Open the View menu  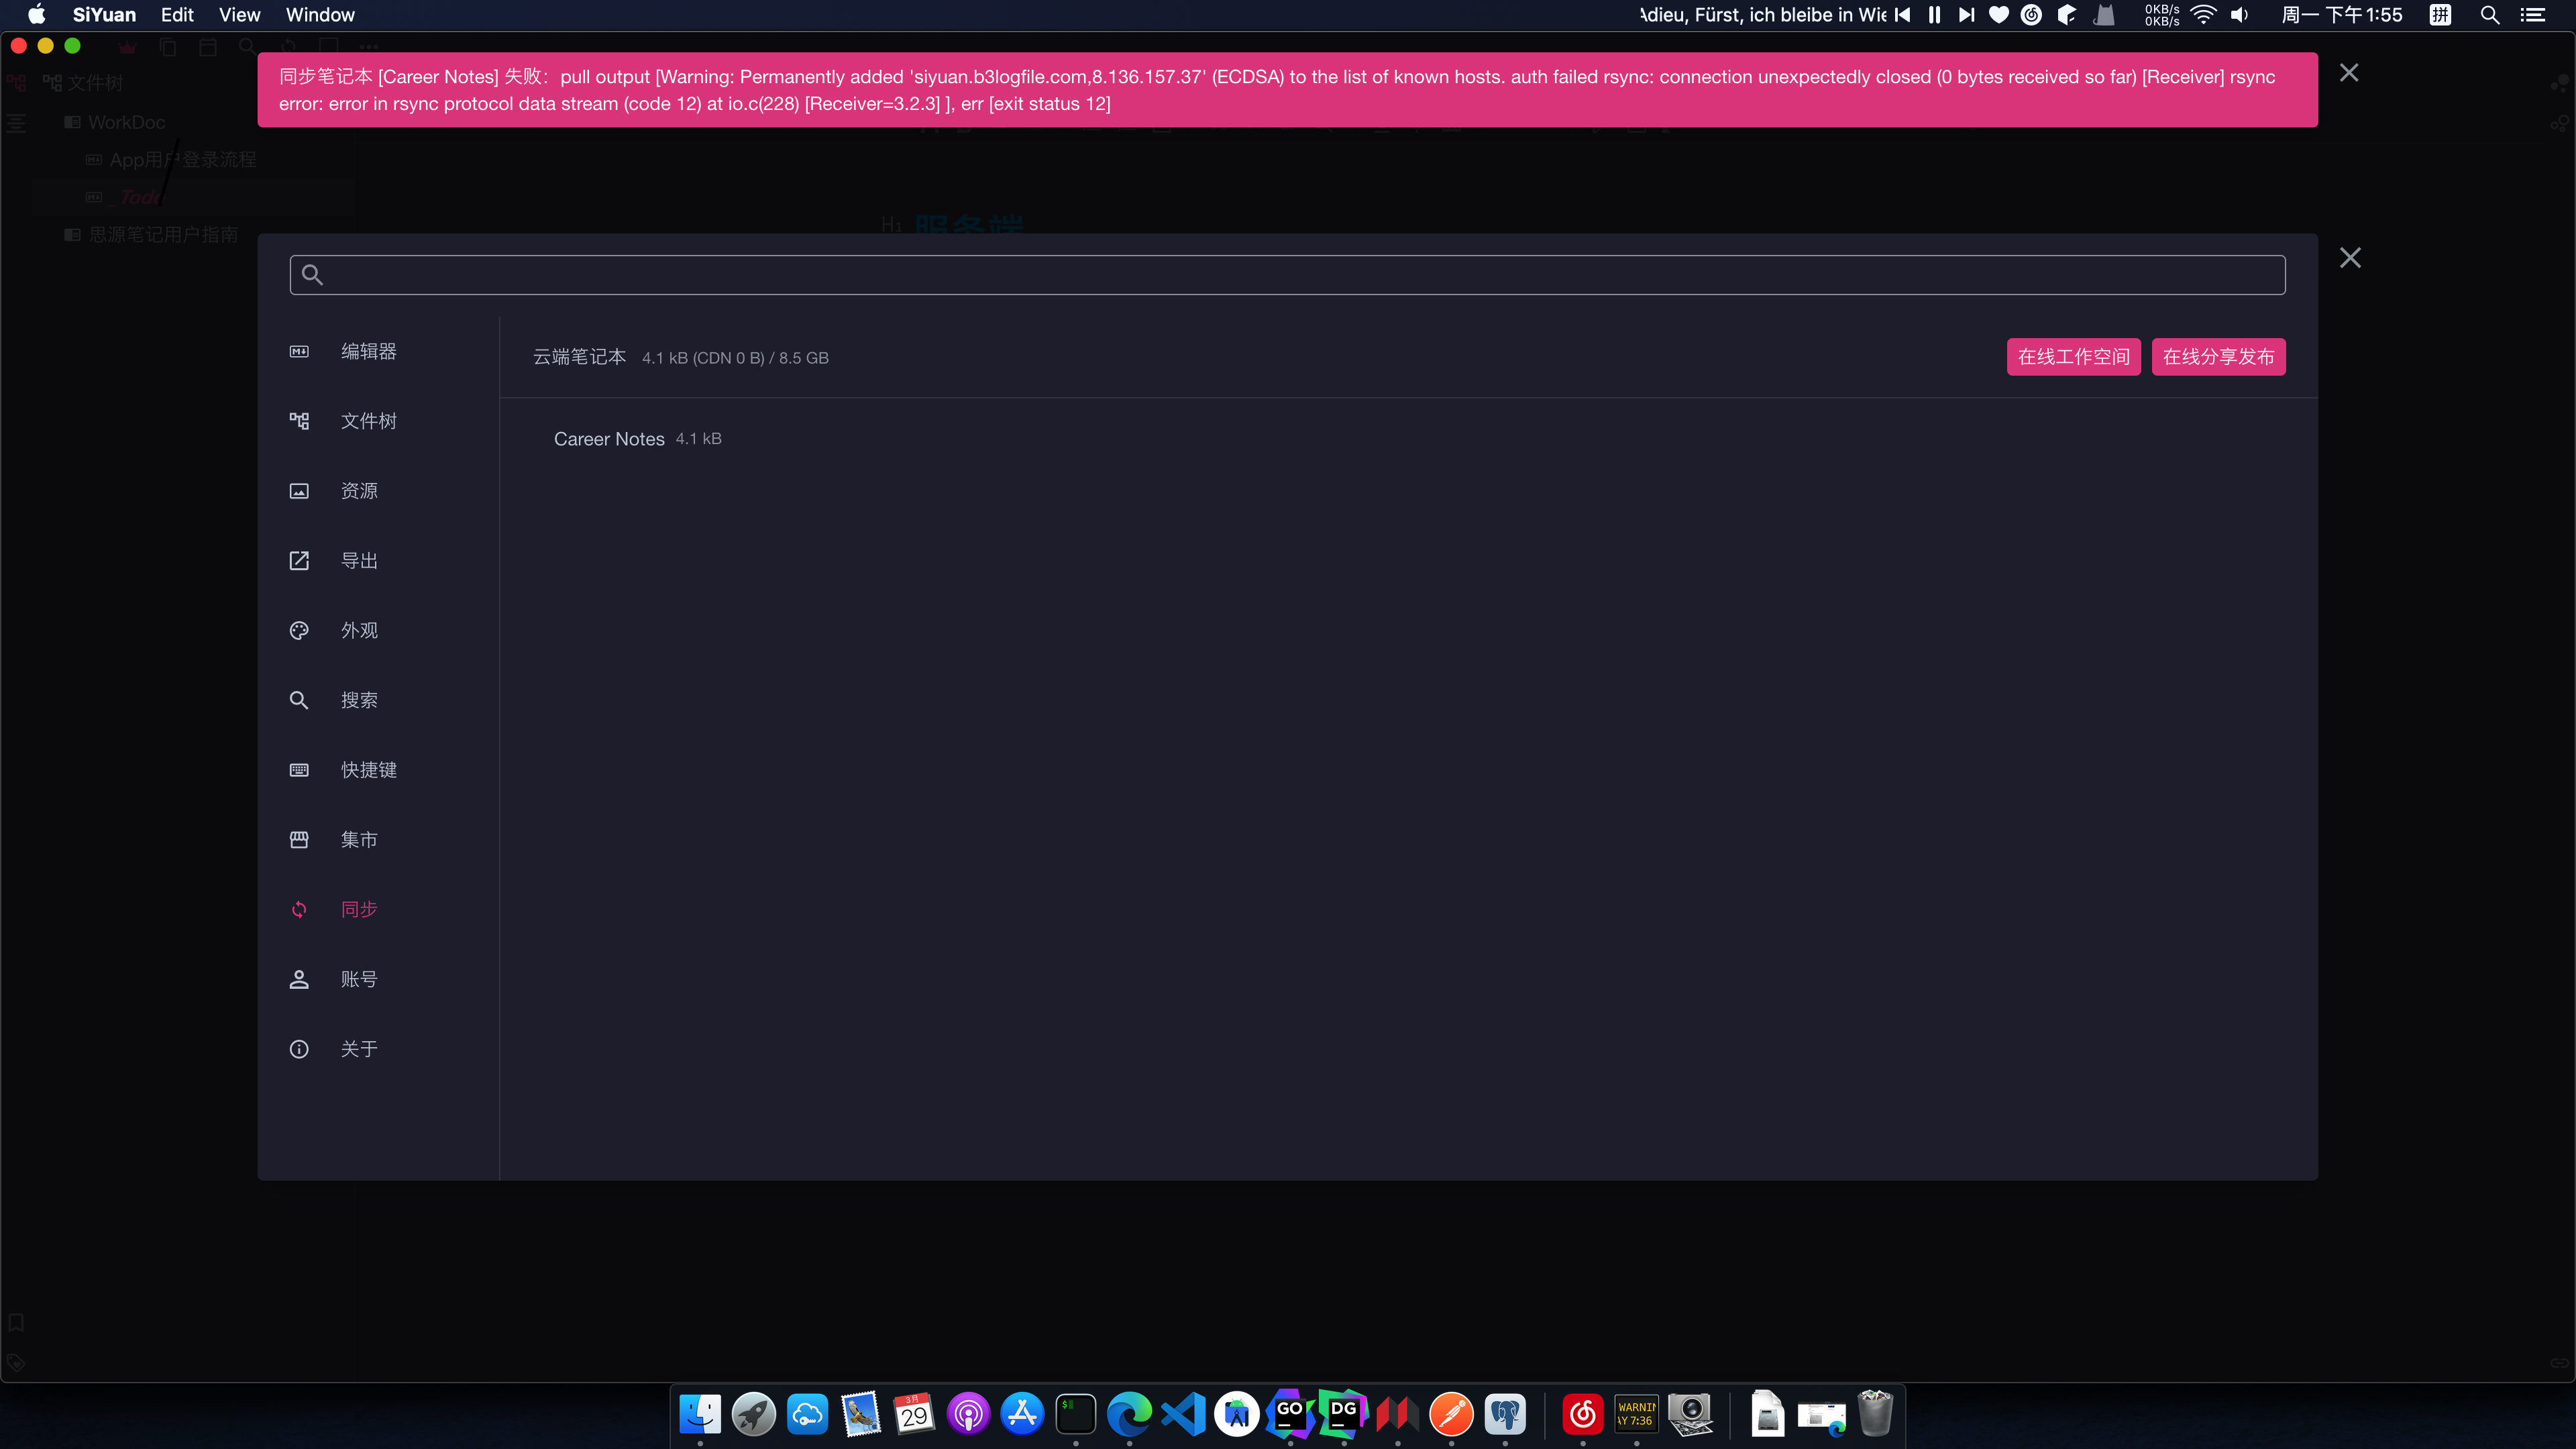239,15
